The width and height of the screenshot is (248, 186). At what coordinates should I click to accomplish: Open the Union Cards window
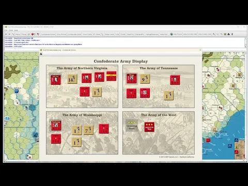pyautogui.click(x=87, y=34)
